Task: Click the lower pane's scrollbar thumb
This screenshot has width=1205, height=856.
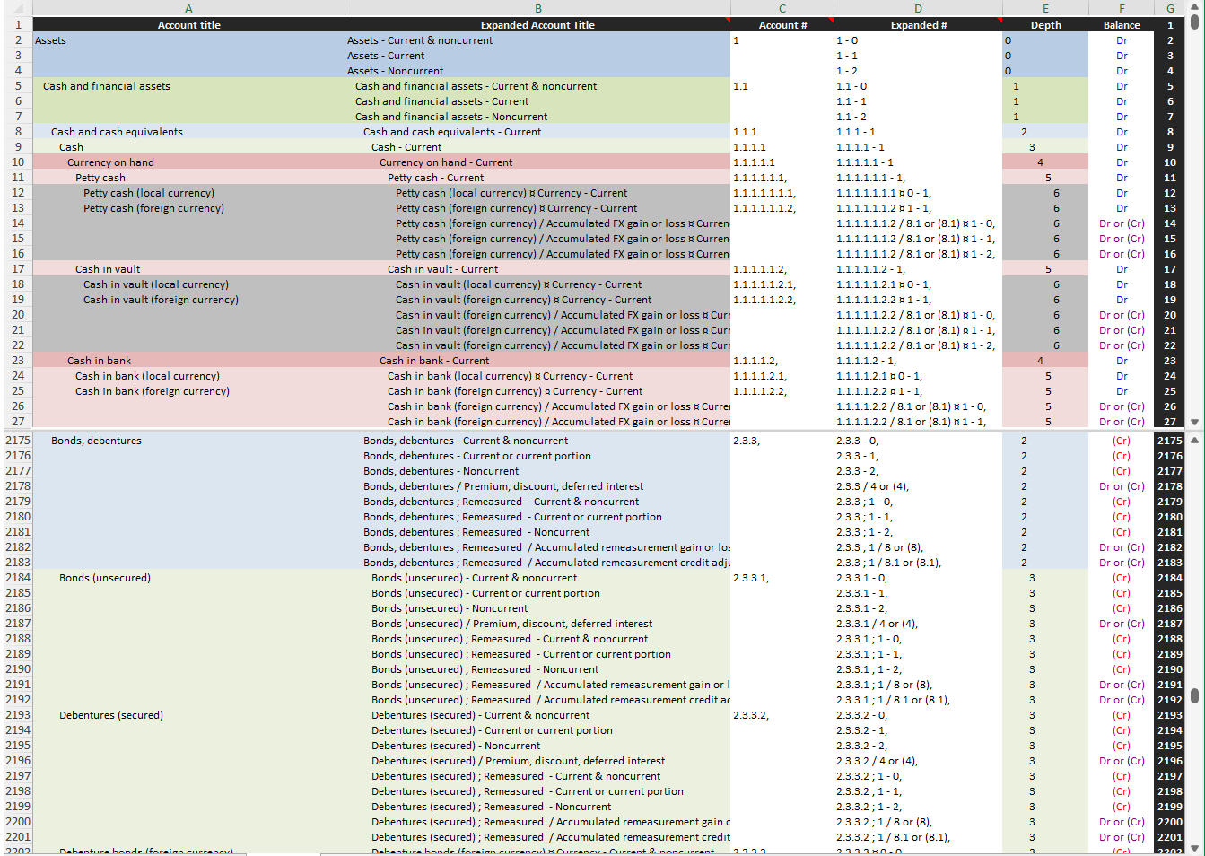Action: (1194, 695)
